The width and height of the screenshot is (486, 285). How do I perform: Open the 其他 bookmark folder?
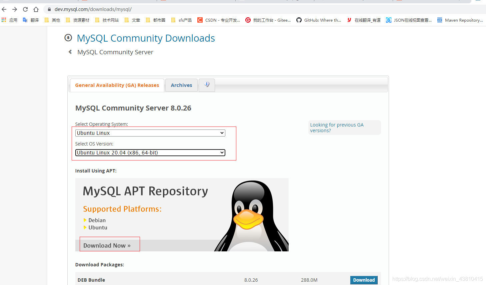(x=52, y=20)
